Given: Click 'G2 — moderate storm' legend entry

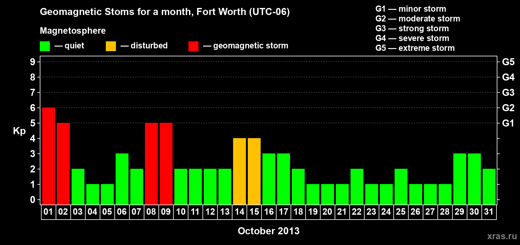Looking at the screenshot, I should [418, 19].
